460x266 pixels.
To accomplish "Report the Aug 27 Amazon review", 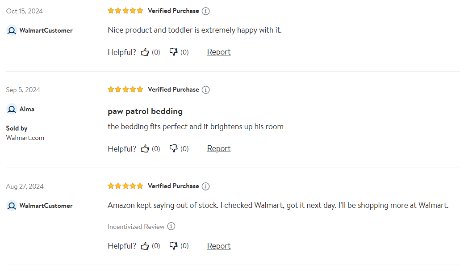I will [219, 246].
